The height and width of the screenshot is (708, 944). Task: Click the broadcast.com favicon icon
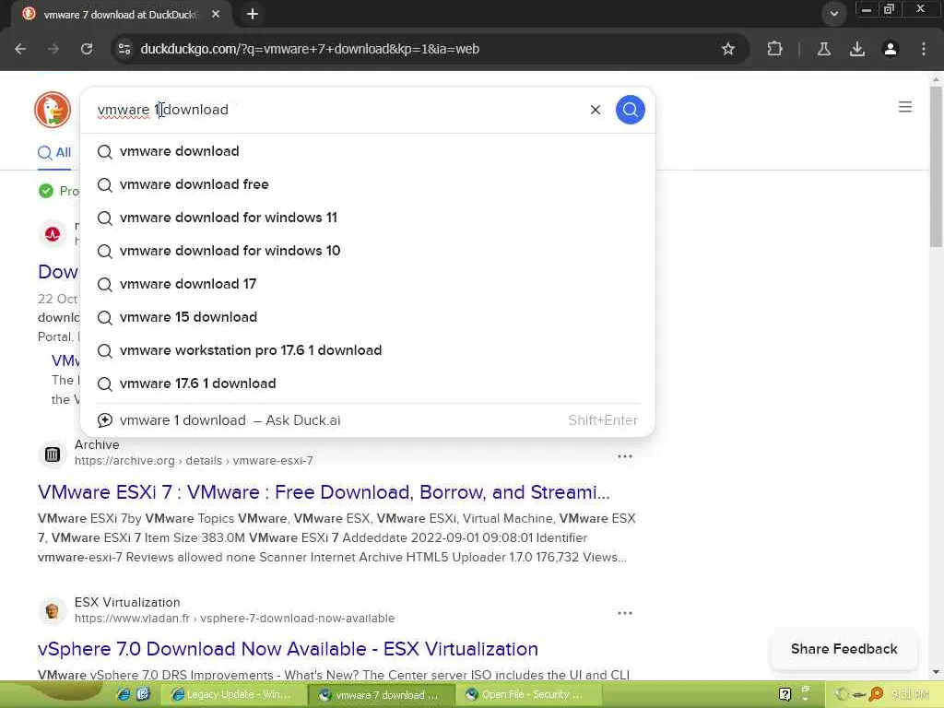tap(53, 233)
